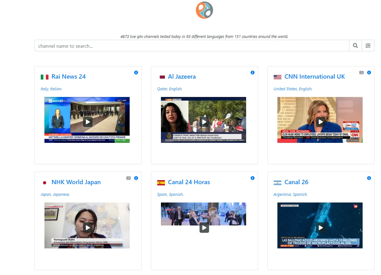This screenshot has width=381, height=275.
Task: Click the 'Japan, Japanese.' subtitle
Action: tap(55, 194)
